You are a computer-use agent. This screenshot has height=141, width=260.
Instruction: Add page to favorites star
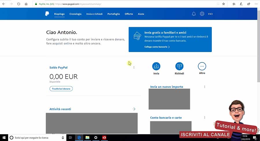tap(224, 4)
